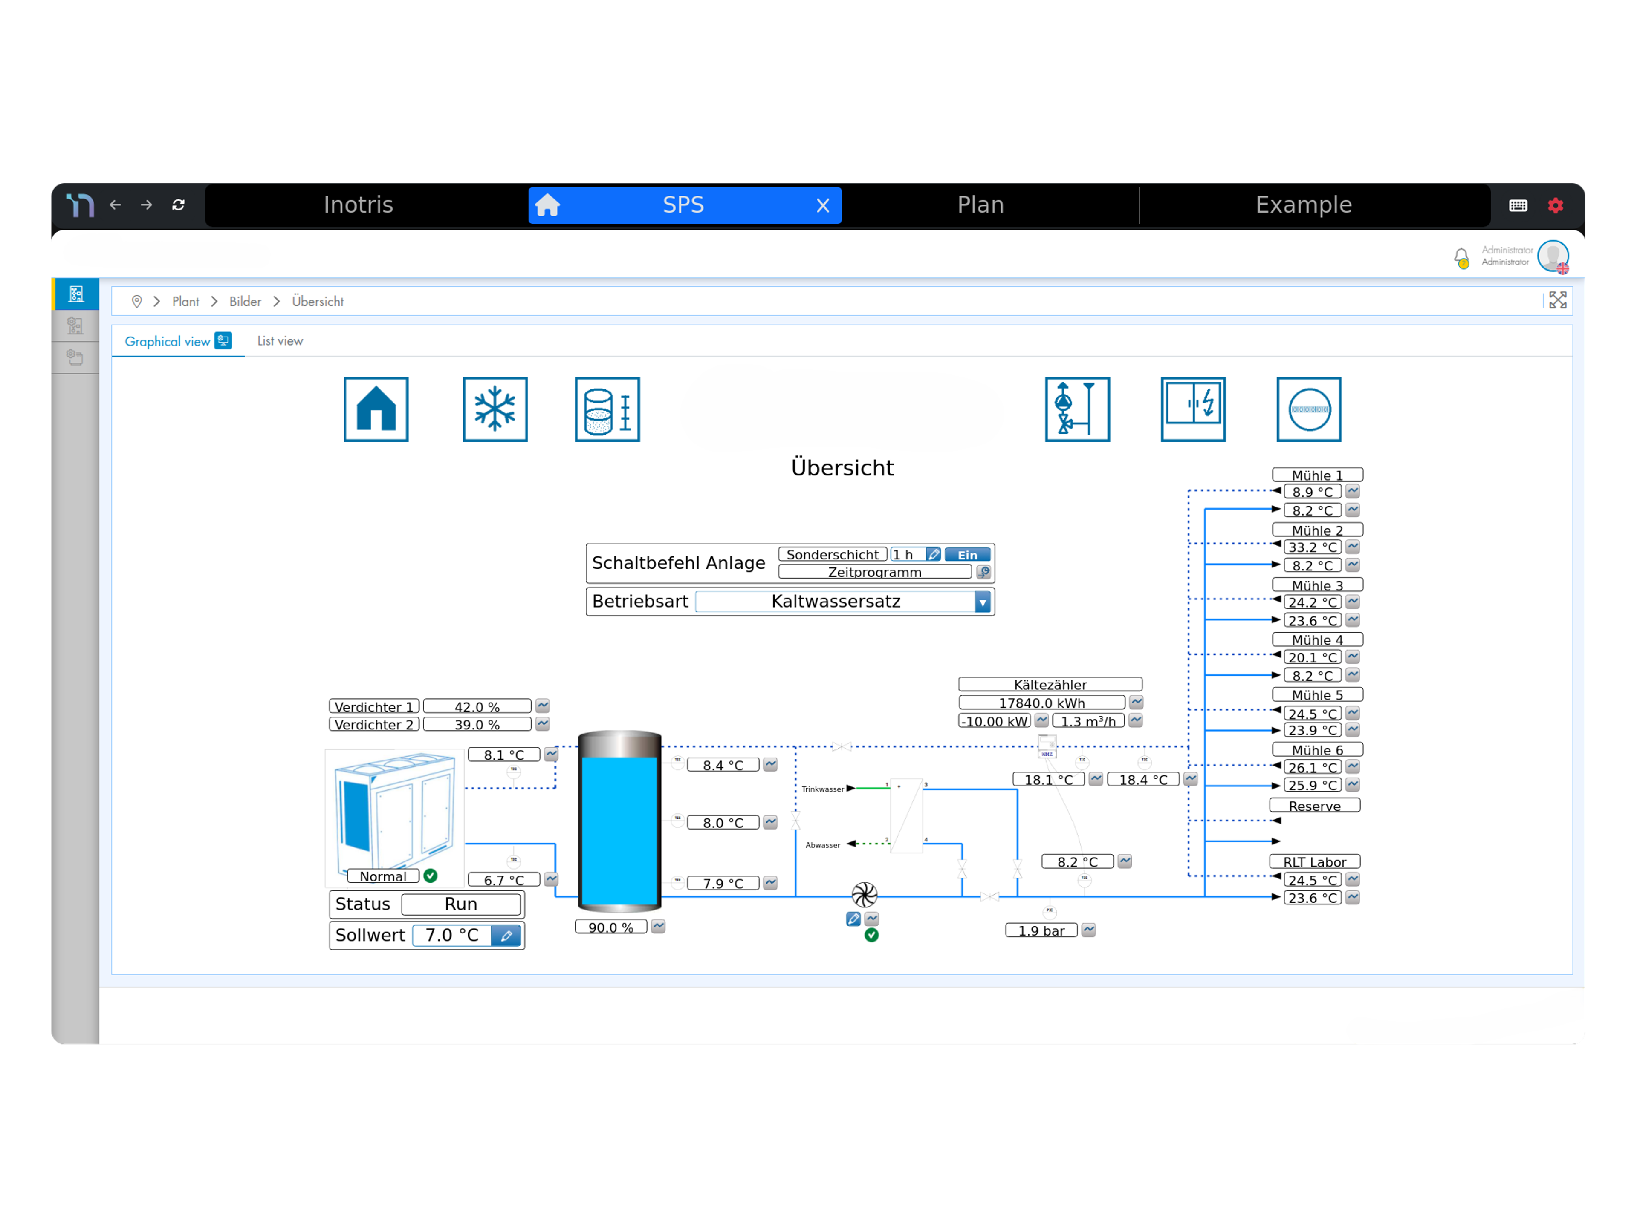Click the home navigation tile
The width and height of the screenshot is (1637, 1227).
click(x=376, y=410)
